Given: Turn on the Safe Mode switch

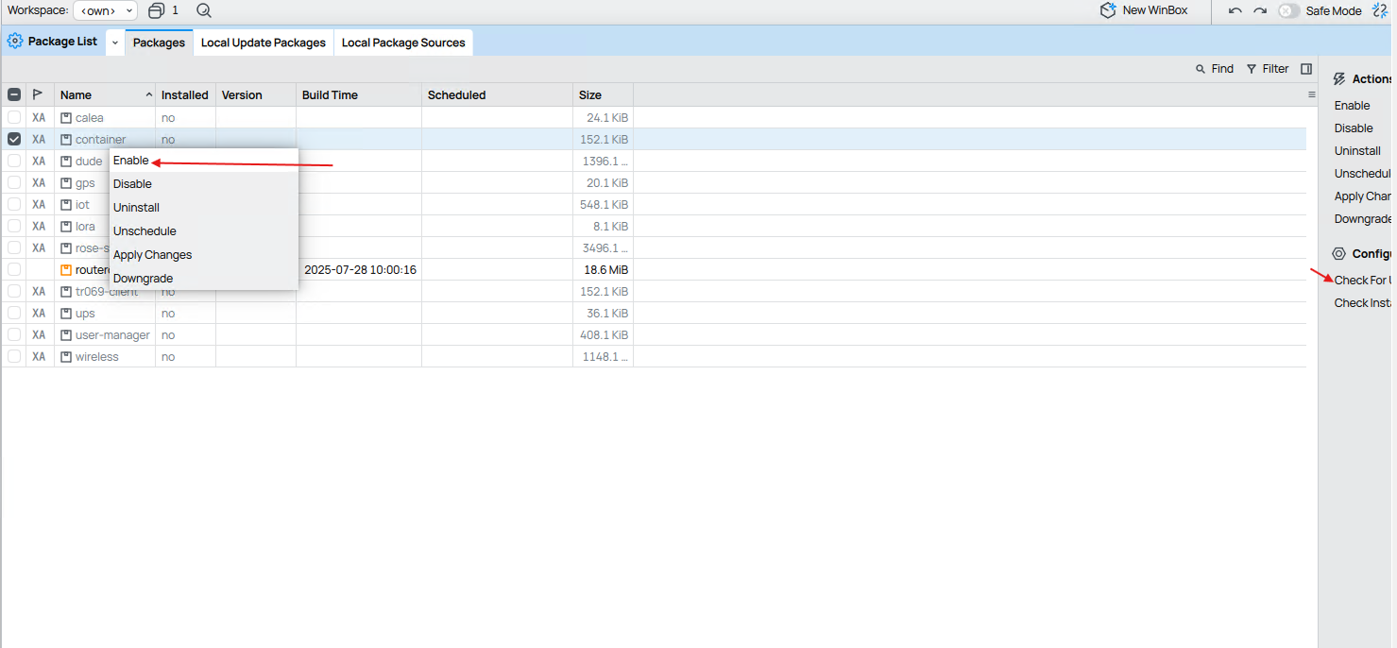Looking at the screenshot, I should click(x=1288, y=10).
